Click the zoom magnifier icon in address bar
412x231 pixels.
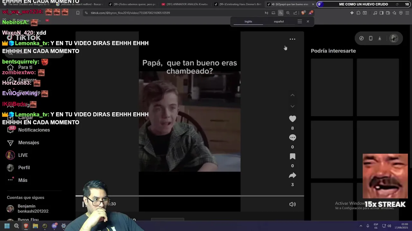[288, 13]
